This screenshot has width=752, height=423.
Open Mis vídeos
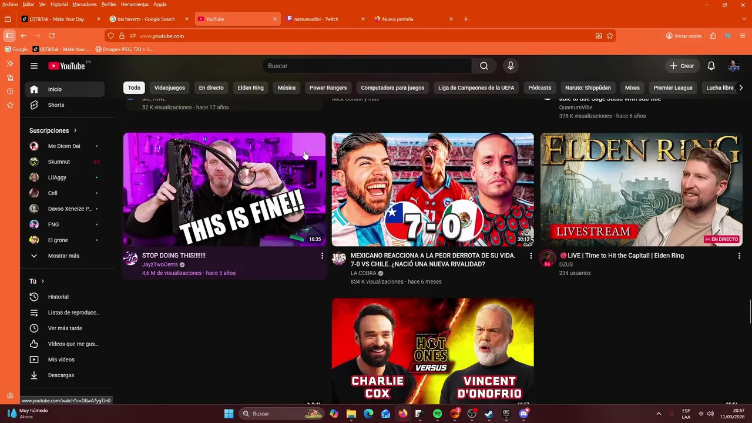65,360
